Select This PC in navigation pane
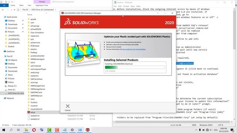This screenshot has height=133, width=237. click(x=10, y=56)
